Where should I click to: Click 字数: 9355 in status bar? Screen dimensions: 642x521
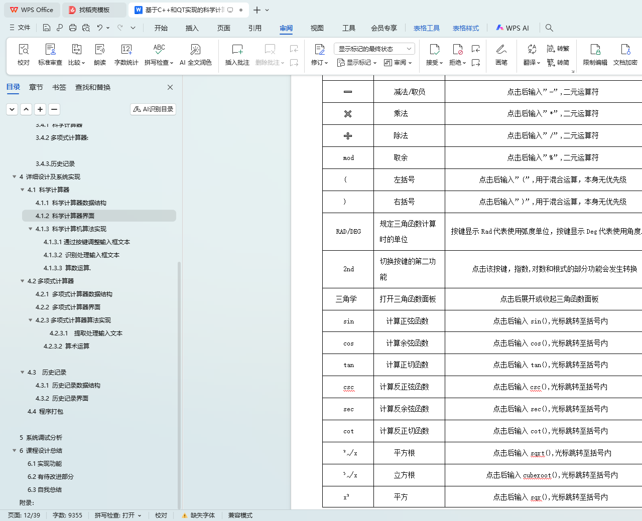click(x=67, y=515)
